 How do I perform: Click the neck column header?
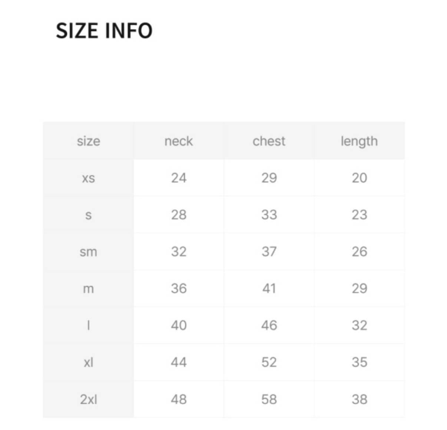click(179, 141)
